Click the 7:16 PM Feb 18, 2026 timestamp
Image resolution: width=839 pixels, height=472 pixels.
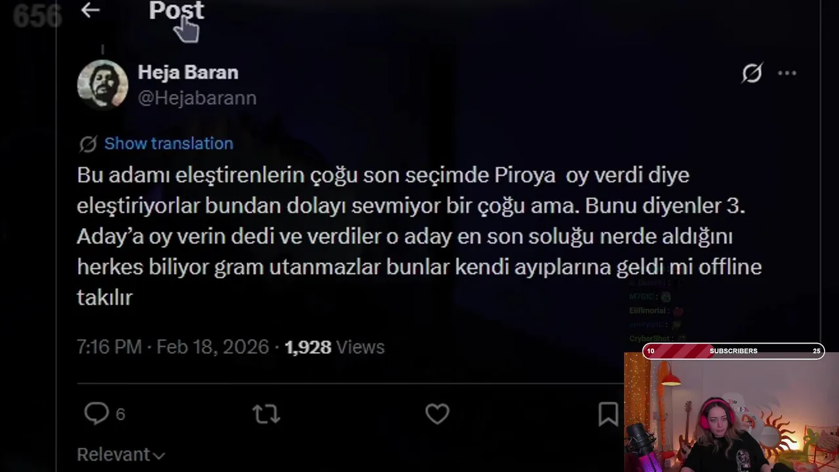point(173,347)
